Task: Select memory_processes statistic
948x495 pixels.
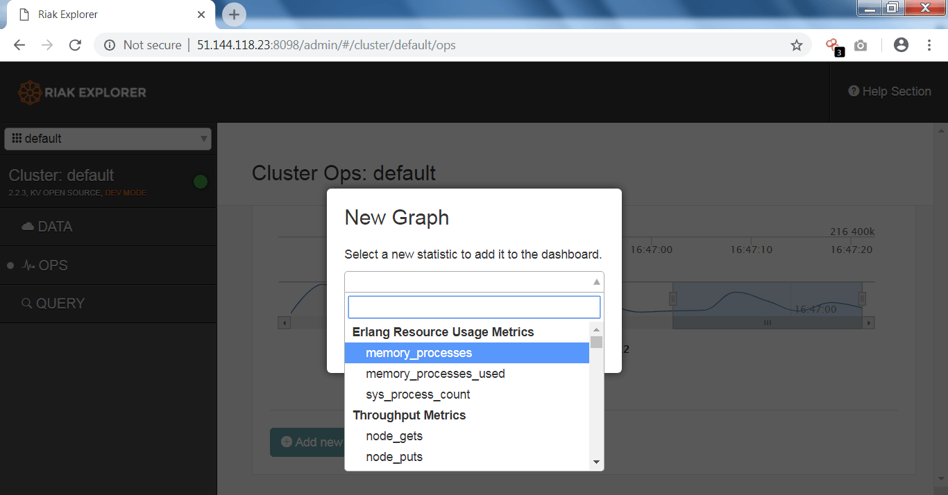Action: 467,353
